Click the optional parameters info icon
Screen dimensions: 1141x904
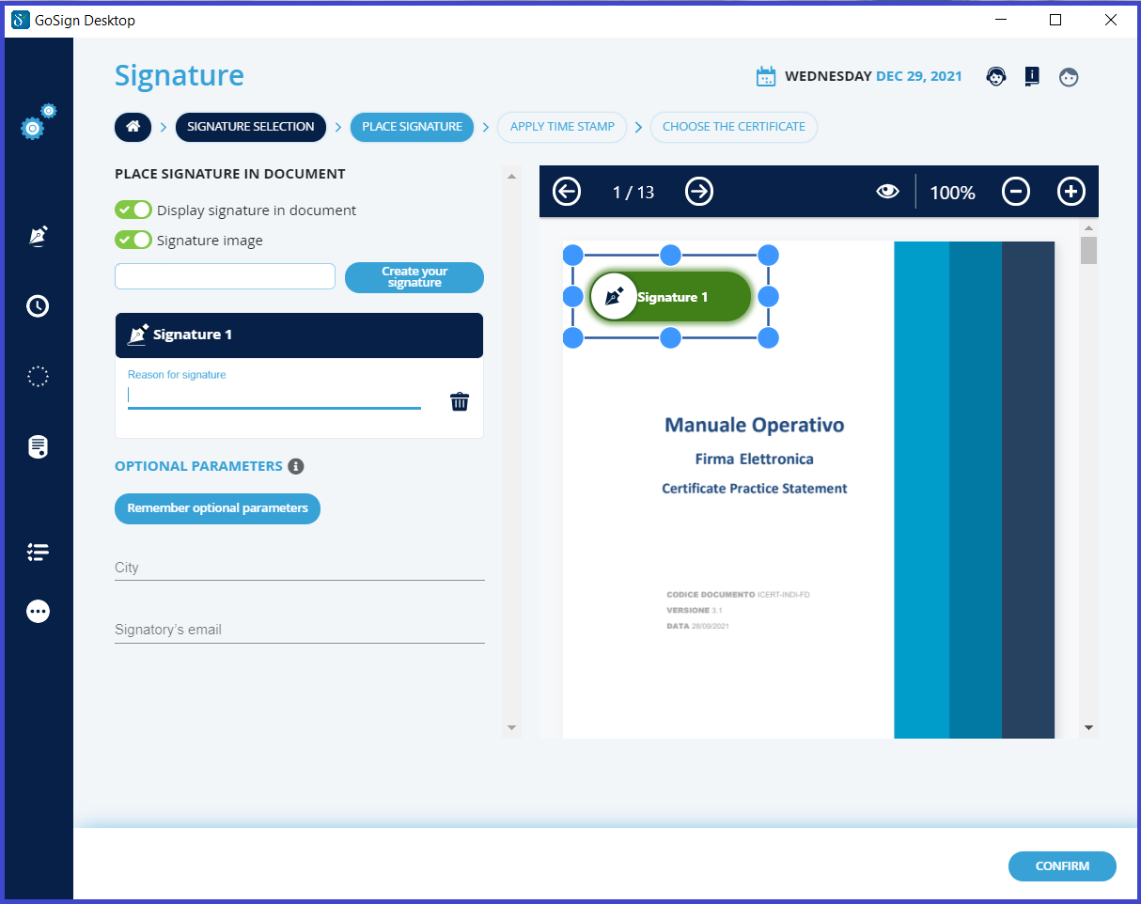coord(296,466)
